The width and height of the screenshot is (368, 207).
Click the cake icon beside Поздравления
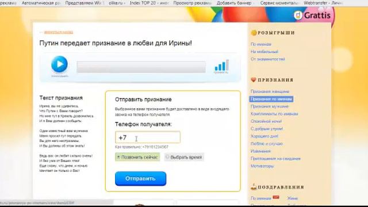(254, 187)
